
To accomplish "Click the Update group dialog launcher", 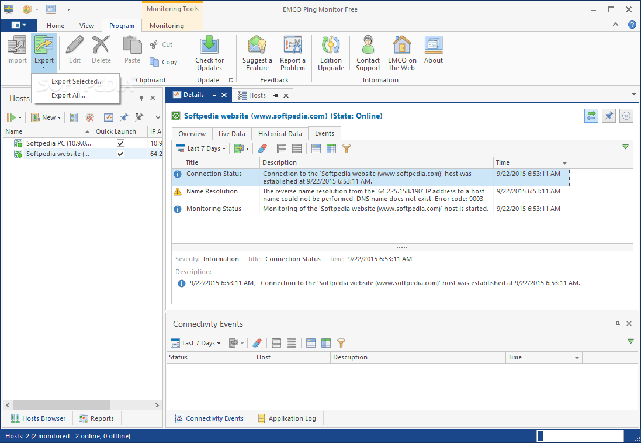I will [x=231, y=81].
